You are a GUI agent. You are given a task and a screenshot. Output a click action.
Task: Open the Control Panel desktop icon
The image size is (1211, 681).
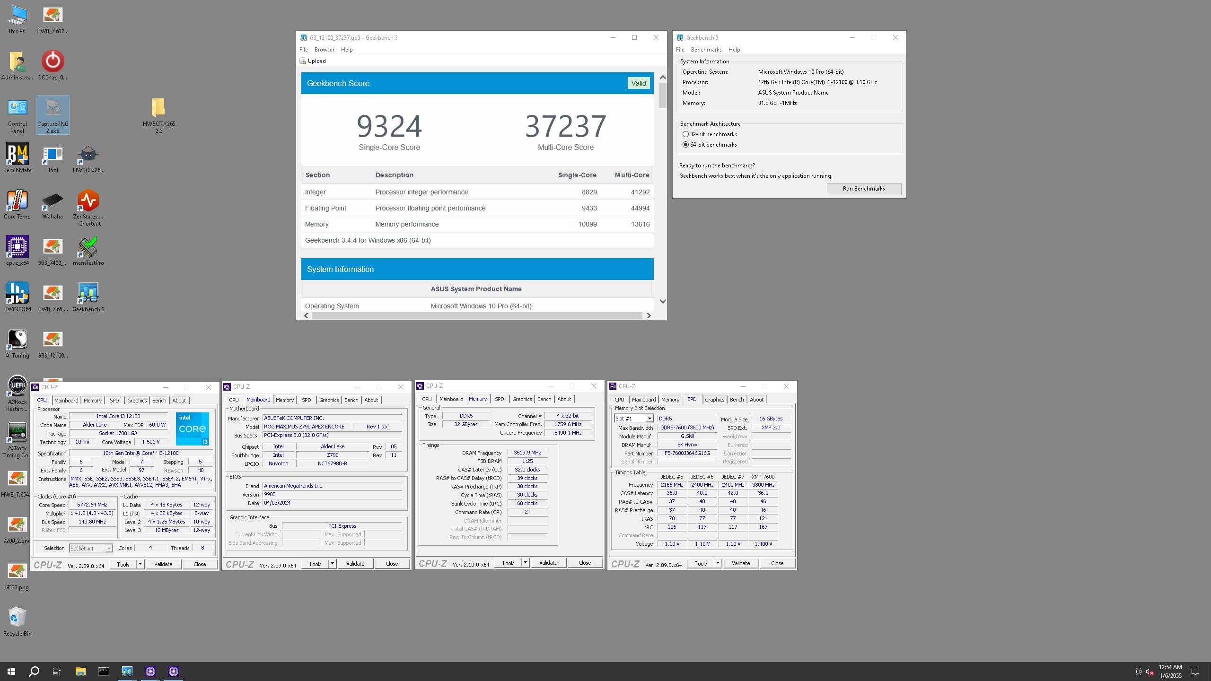17,116
